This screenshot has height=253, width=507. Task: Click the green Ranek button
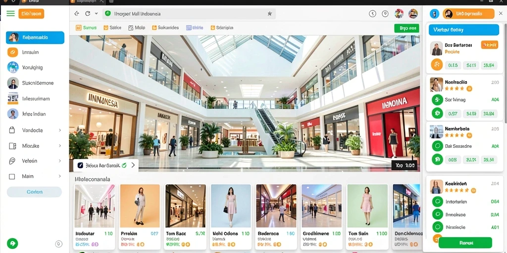(x=465, y=243)
